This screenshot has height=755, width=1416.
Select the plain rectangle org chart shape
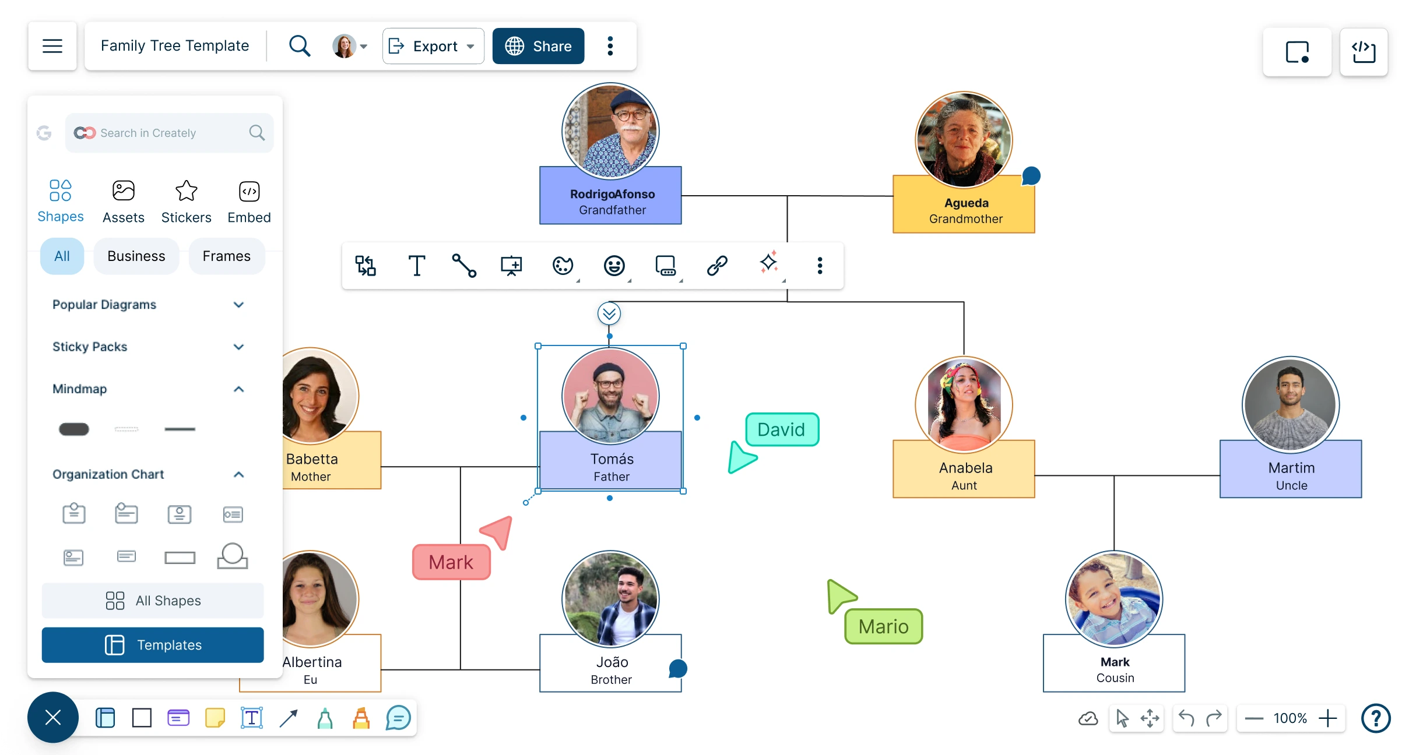(x=180, y=558)
